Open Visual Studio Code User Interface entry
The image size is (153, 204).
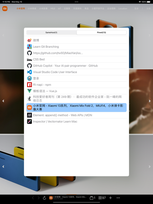[76, 72]
